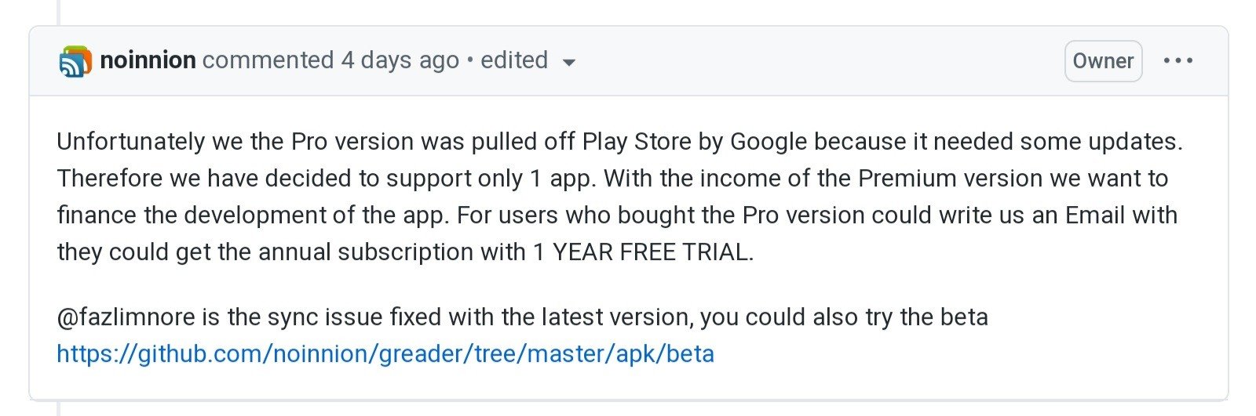Screen dimensions: 1256x416
Task: Click the noinnion RSS avatar icon
Action: pyautogui.click(x=75, y=61)
